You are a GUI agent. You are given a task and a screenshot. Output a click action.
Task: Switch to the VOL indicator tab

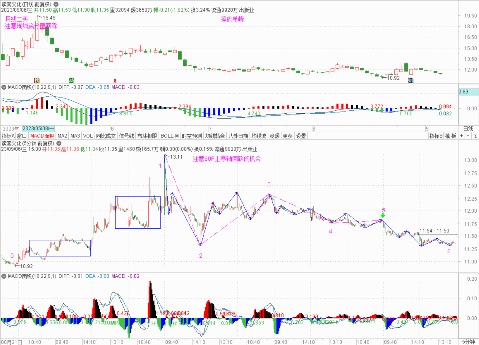[88, 136]
